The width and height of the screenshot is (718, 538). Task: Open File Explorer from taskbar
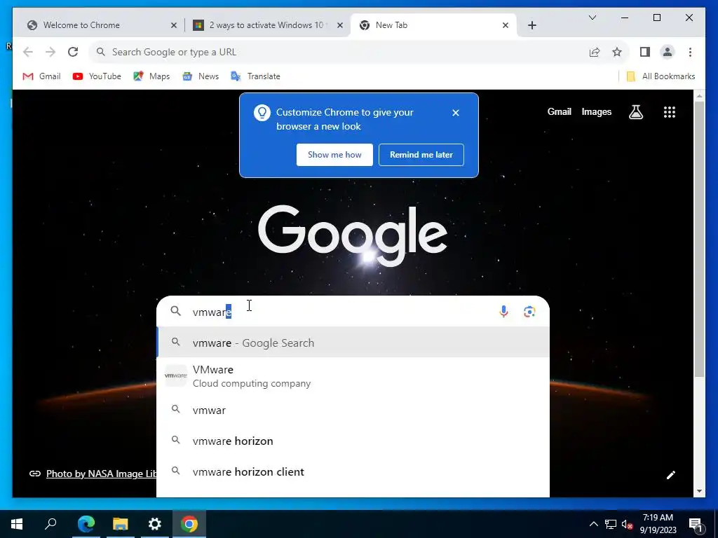tap(121, 524)
